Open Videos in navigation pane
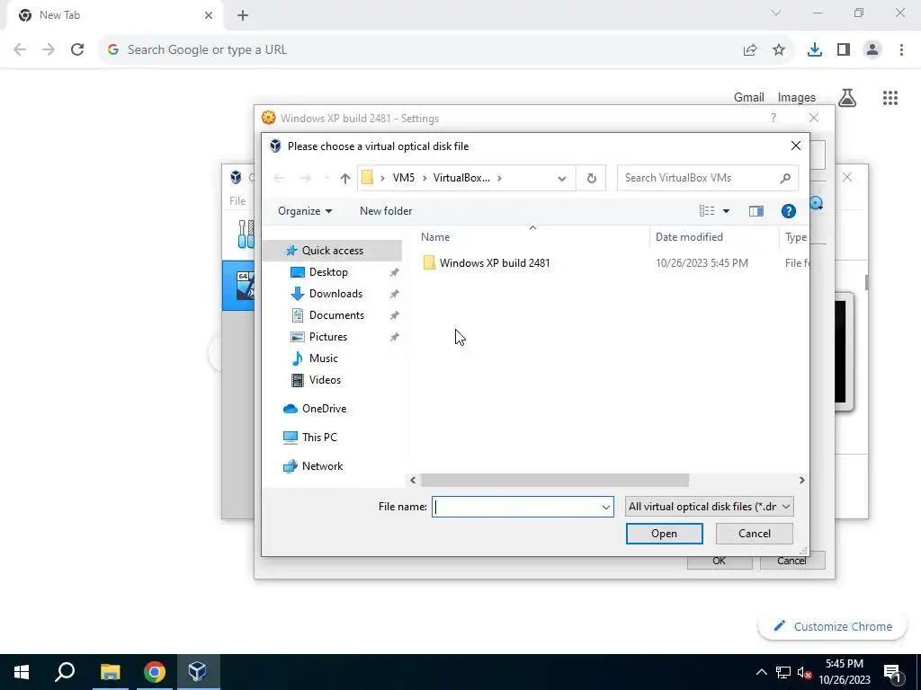Viewport: 921px width, 690px height. [325, 380]
